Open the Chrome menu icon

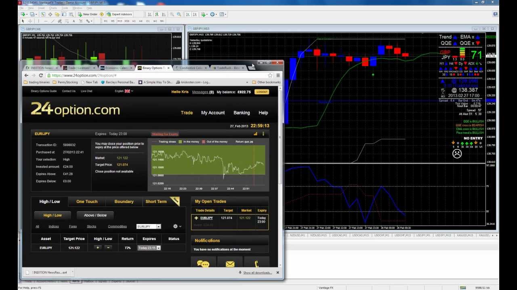pyautogui.click(x=278, y=75)
